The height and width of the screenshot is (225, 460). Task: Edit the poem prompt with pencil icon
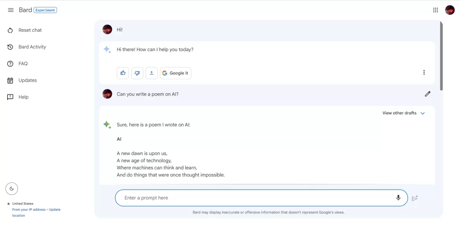click(x=428, y=94)
